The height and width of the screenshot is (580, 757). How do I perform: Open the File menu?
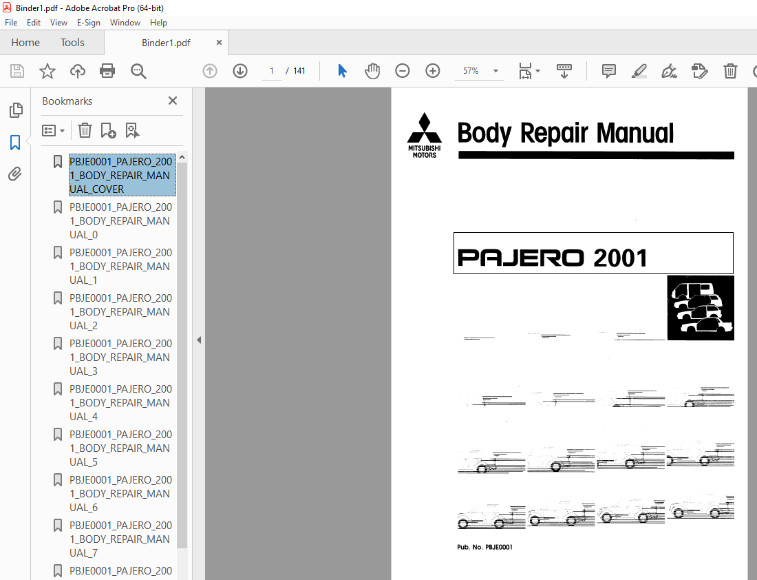[x=11, y=23]
